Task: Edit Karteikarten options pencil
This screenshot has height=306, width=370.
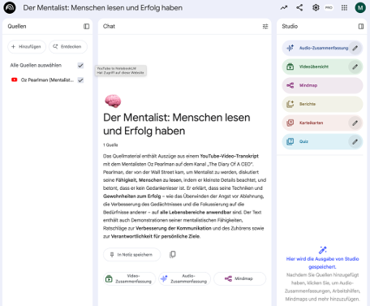Action: click(x=355, y=123)
